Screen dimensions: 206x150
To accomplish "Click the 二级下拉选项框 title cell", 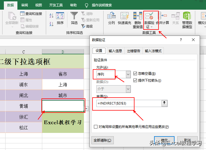I will tap(42, 61).
